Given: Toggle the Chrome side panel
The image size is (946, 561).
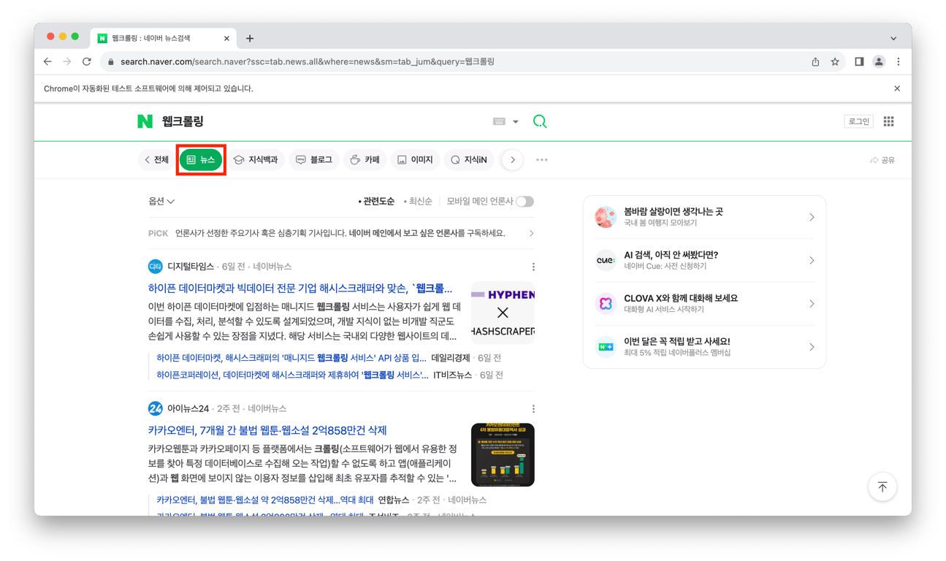Looking at the screenshot, I should point(859,62).
